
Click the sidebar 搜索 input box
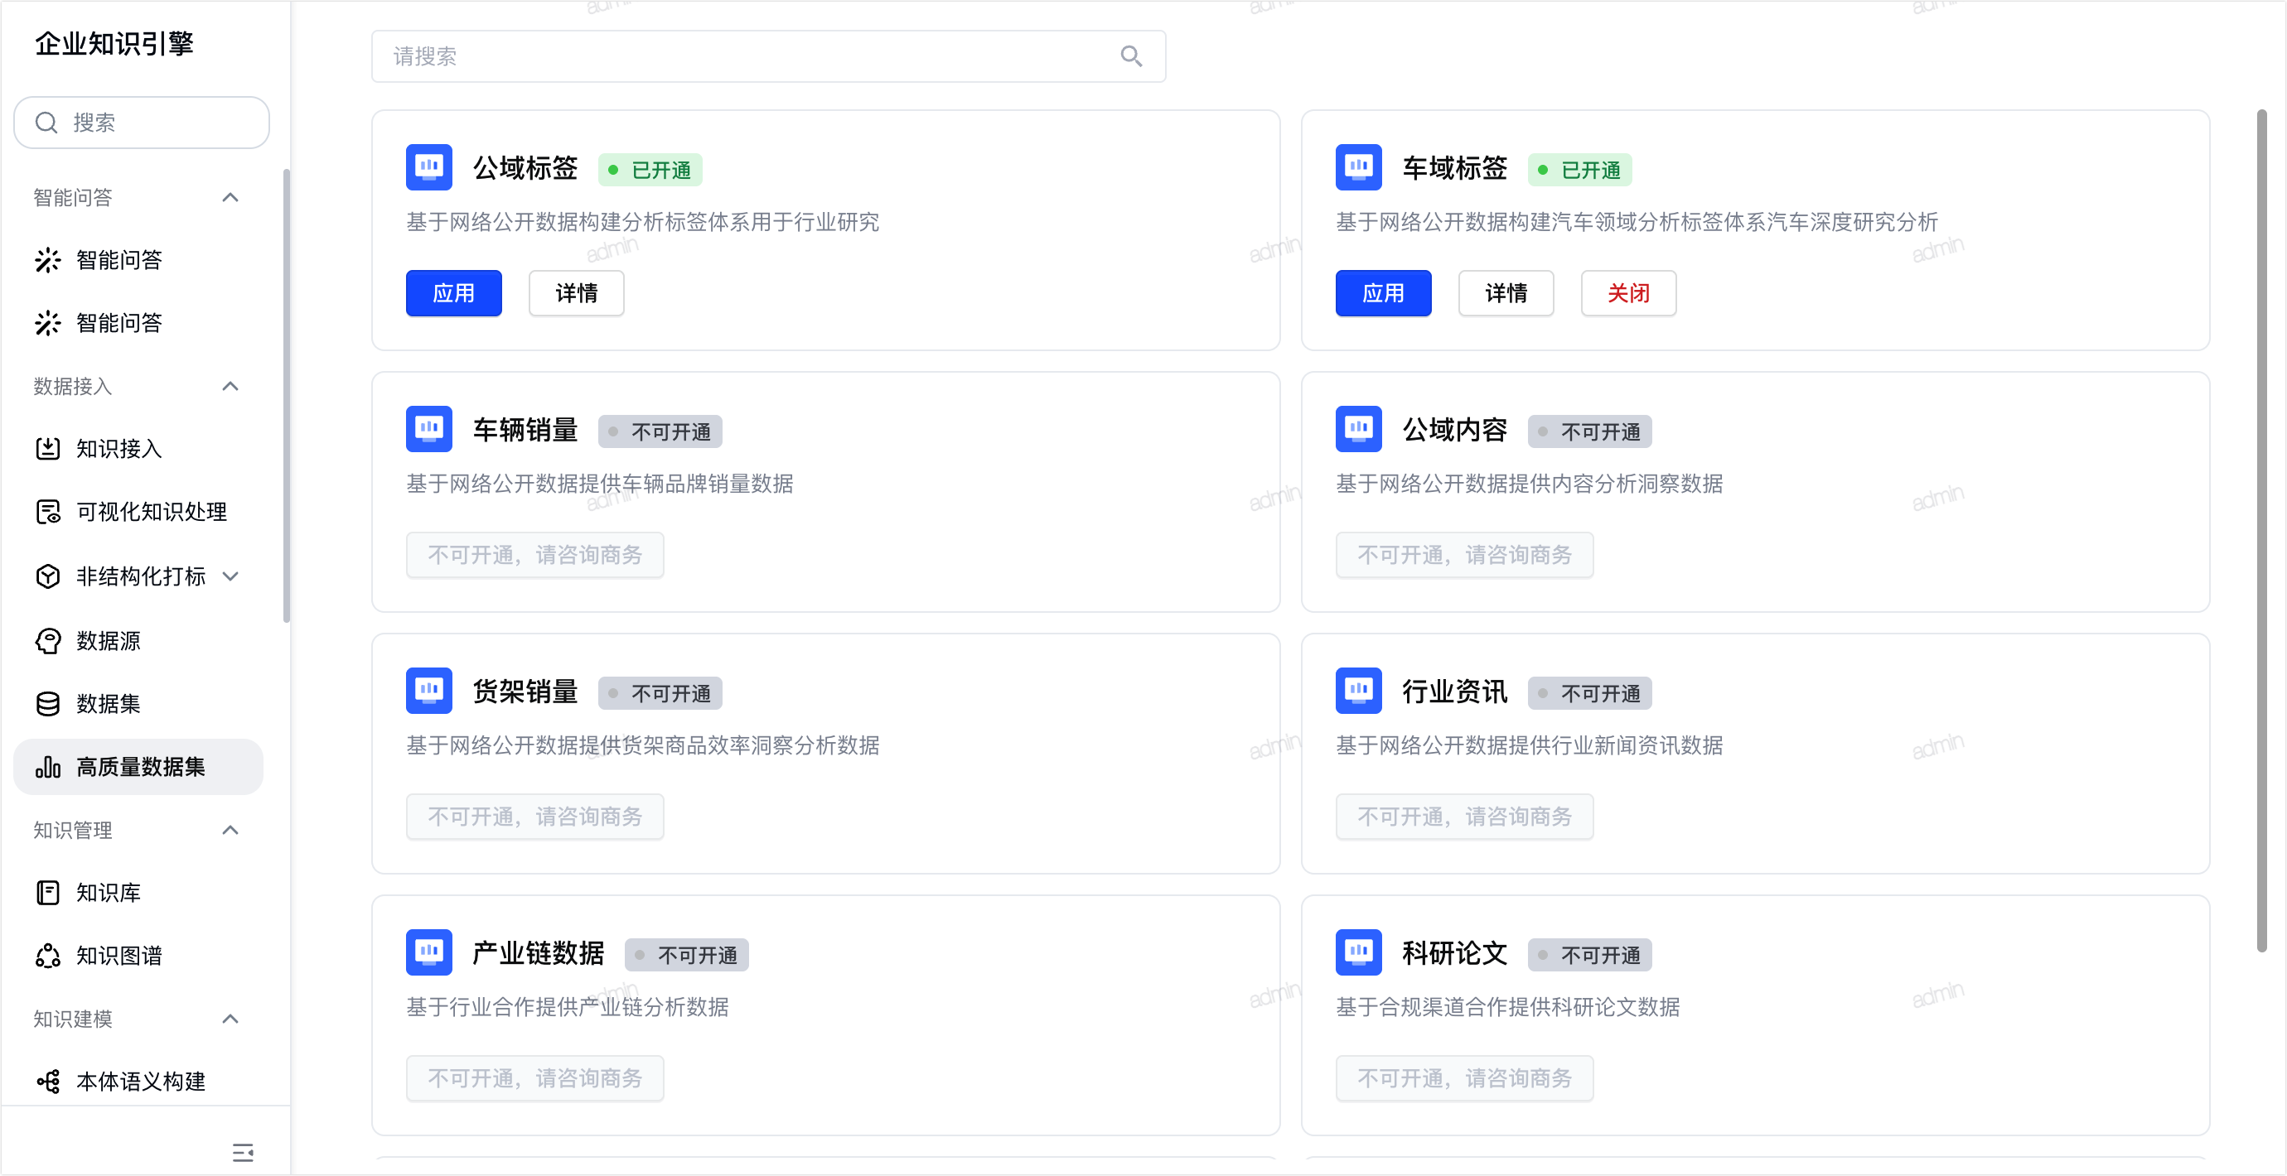141,123
